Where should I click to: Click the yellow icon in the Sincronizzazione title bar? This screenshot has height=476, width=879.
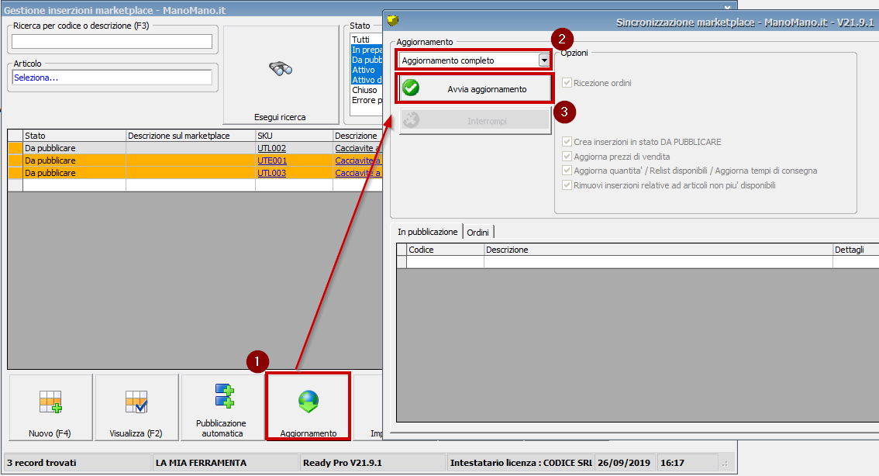click(393, 21)
